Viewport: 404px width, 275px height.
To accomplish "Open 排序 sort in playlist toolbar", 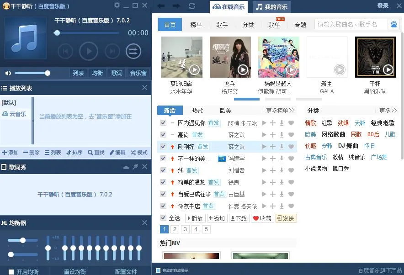I will click(x=74, y=153).
